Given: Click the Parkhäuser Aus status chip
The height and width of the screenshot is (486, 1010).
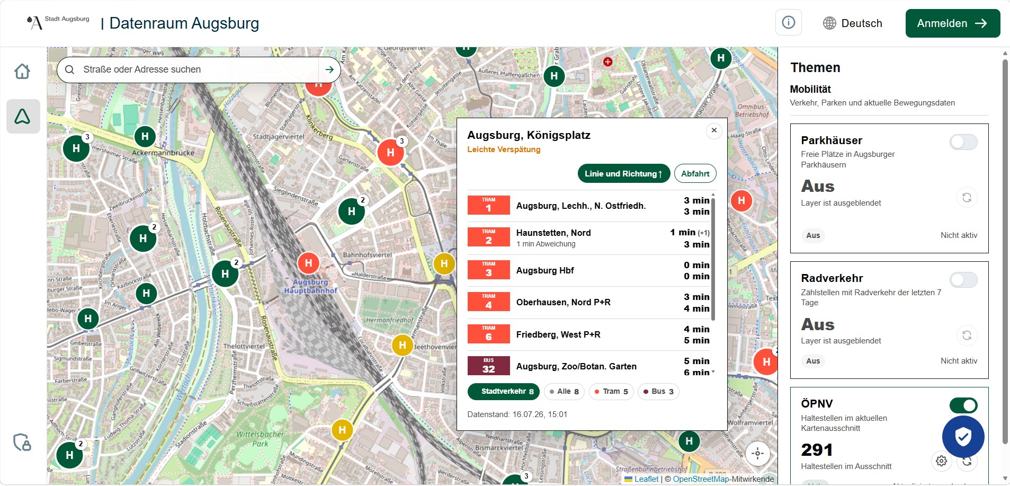Looking at the screenshot, I should 813,235.
